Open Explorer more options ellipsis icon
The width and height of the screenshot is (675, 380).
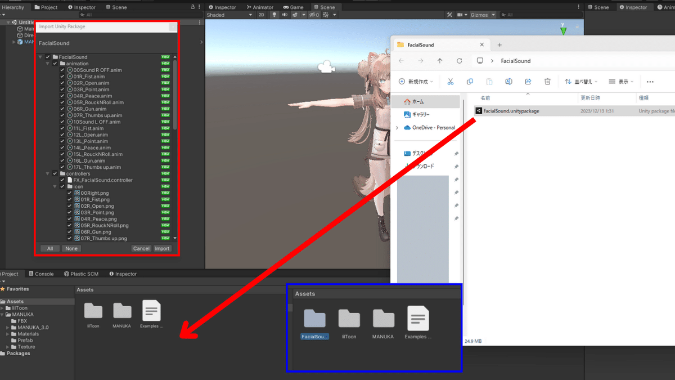tap(651, 82)
